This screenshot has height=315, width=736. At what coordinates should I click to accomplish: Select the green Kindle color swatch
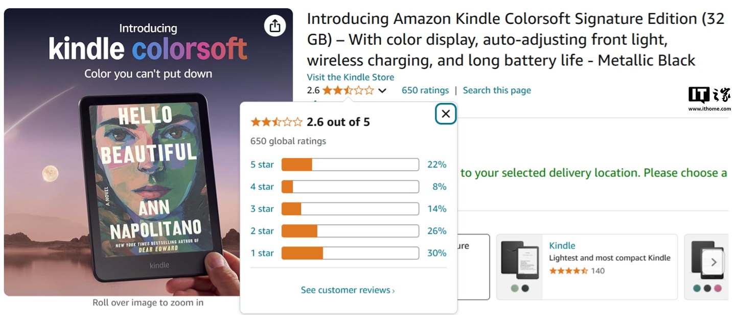[x=515, y=288]
